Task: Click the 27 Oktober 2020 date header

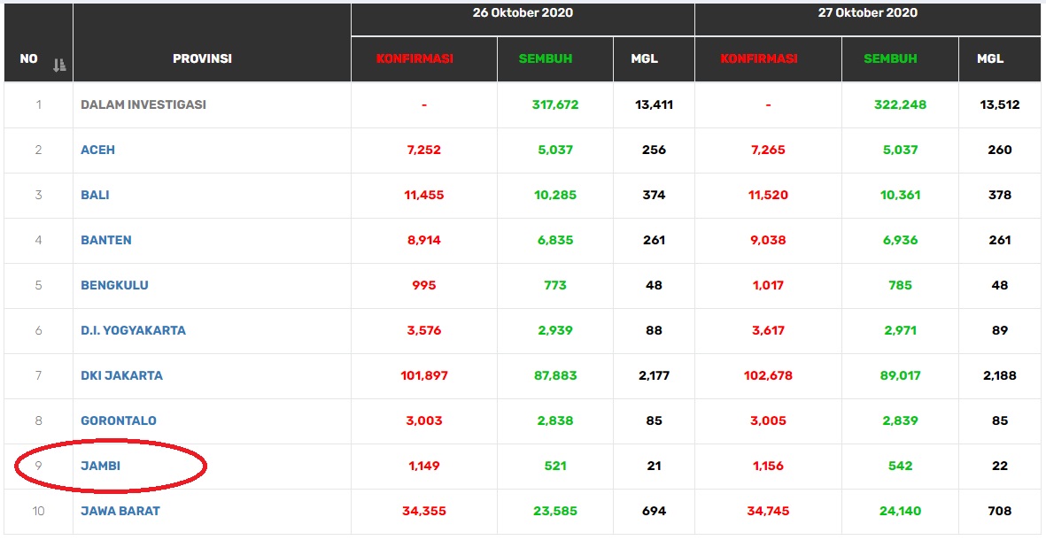Action: 866,13
